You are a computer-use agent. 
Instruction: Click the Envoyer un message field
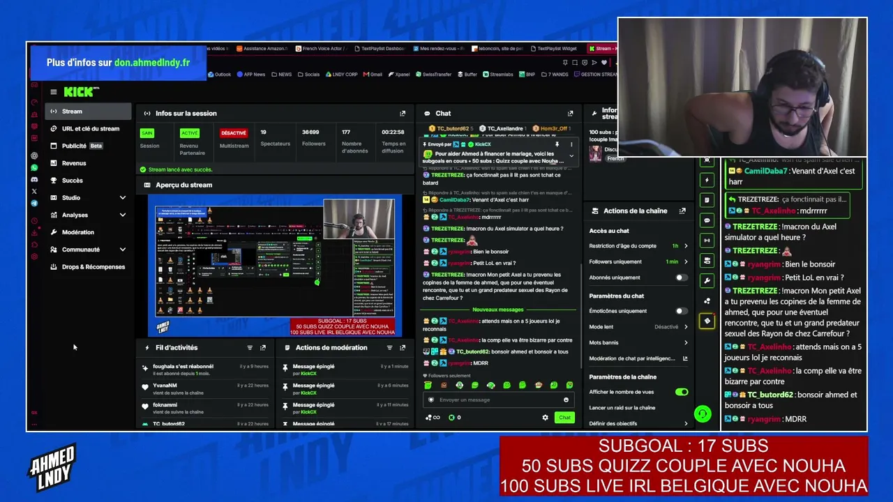coord(498,400)
